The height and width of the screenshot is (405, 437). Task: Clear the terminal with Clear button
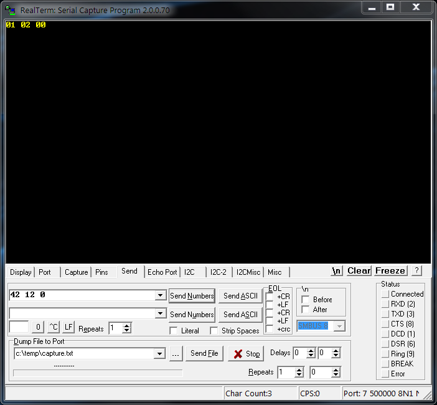(359, 270)
